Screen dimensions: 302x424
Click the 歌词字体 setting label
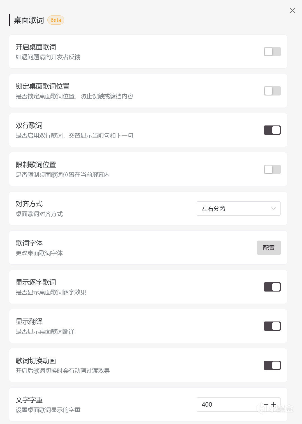(29, 243)
